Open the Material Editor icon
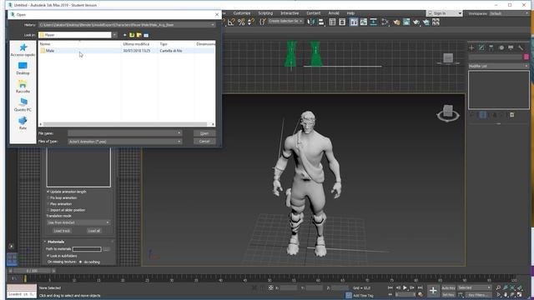Image resolution: width=534 pixels, height=300 pixels. coord(385,22)
